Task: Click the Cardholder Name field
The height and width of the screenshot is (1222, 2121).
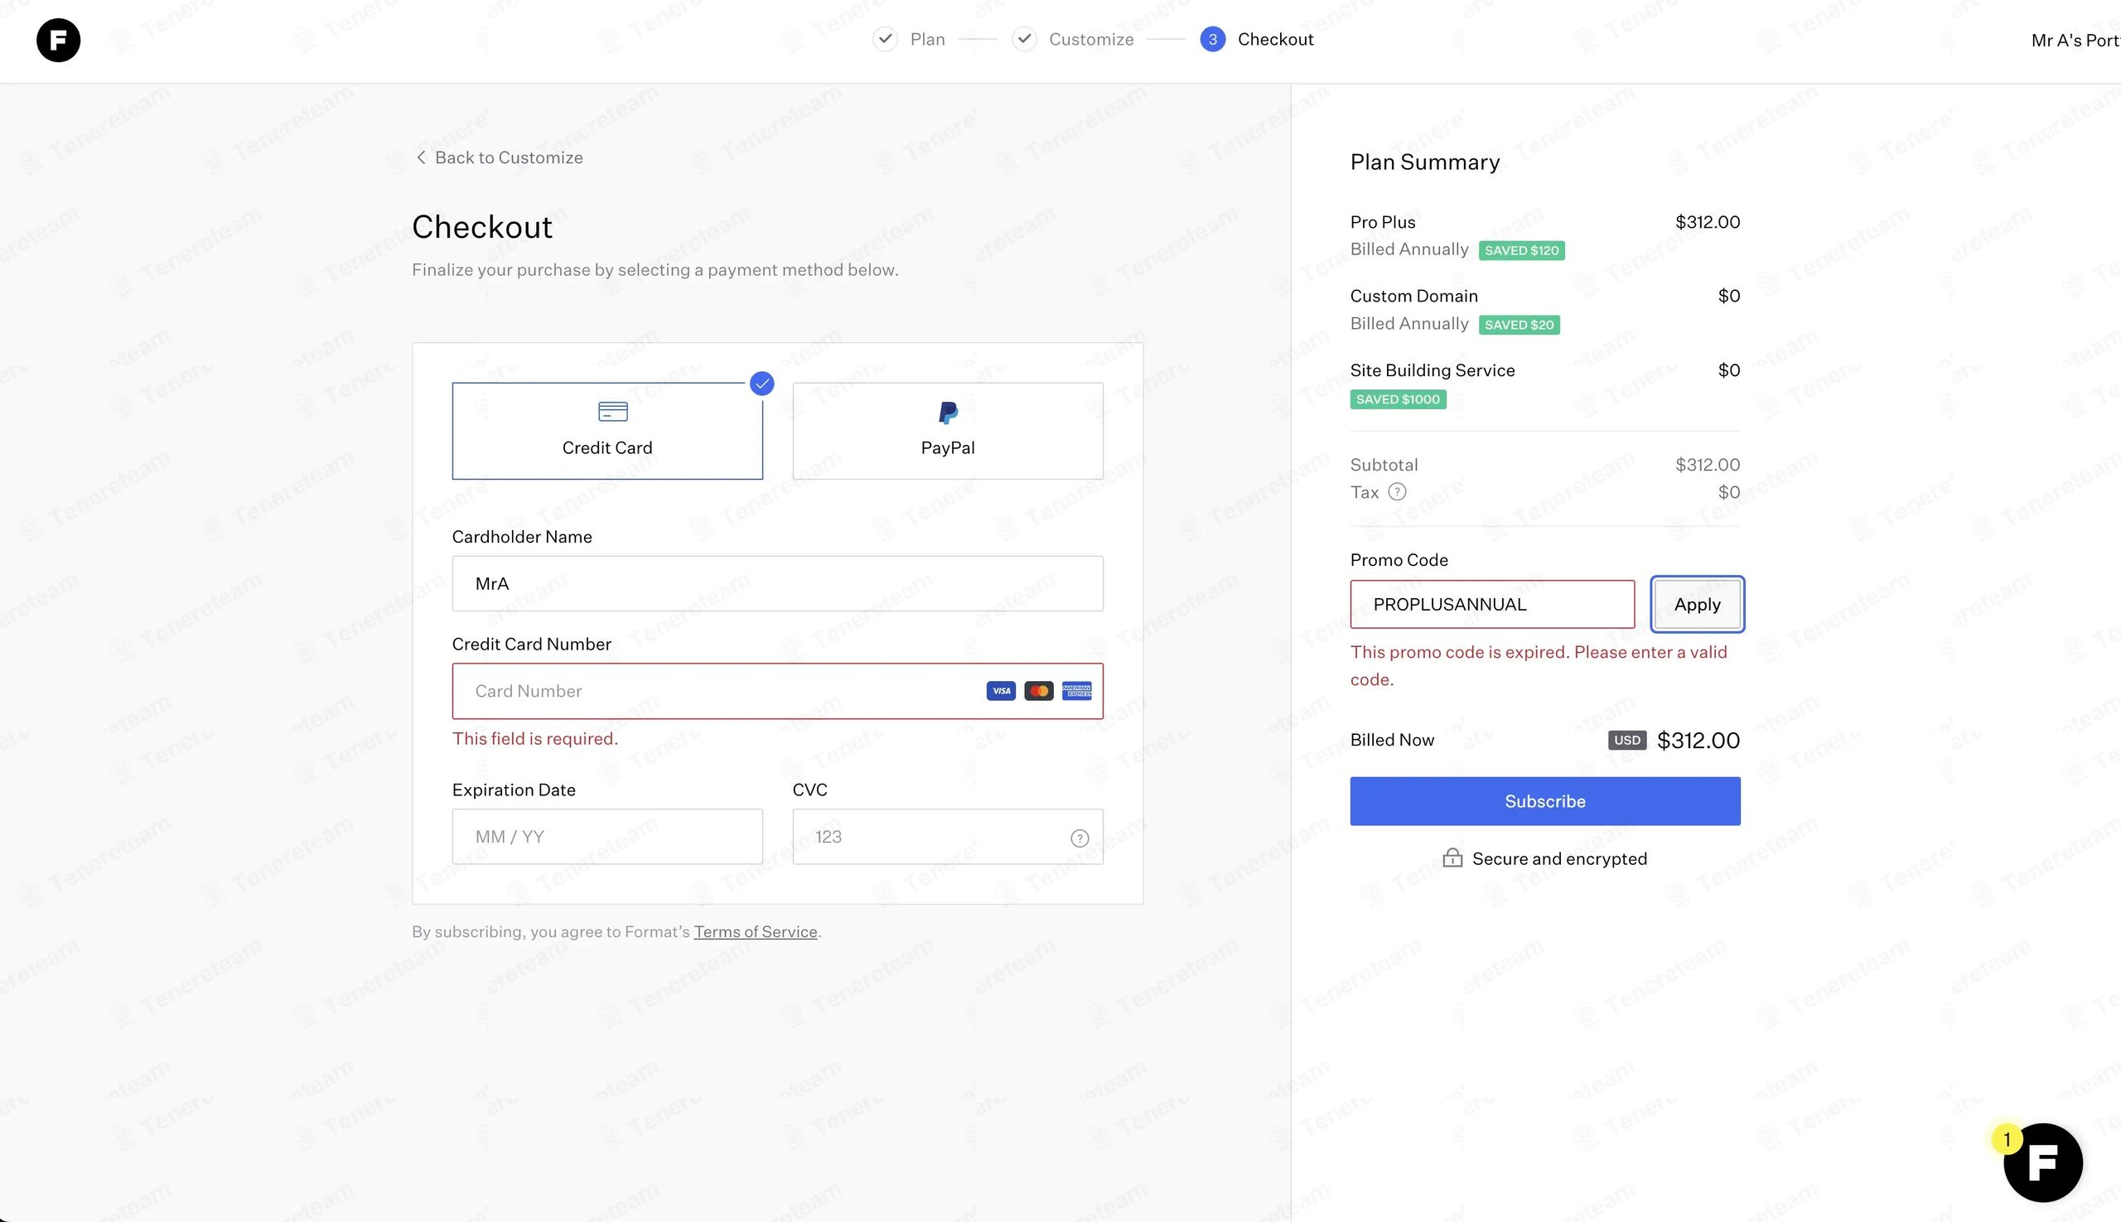Action: pos(777,583)
